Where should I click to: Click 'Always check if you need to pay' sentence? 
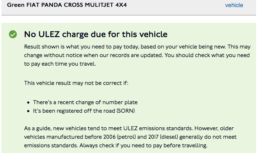pos(143,146)
